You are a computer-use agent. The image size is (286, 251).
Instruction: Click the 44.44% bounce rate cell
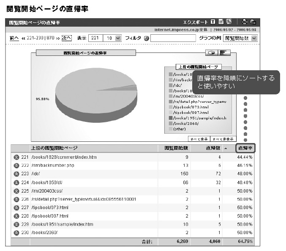[245, 157]
